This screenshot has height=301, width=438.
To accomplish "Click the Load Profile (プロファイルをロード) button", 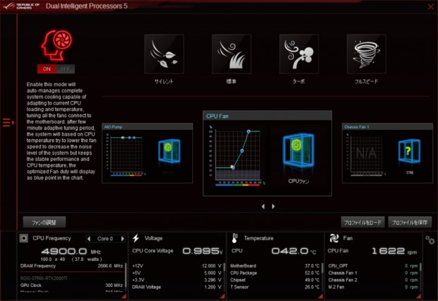I will pyautogui.click(x=362, y=223).
